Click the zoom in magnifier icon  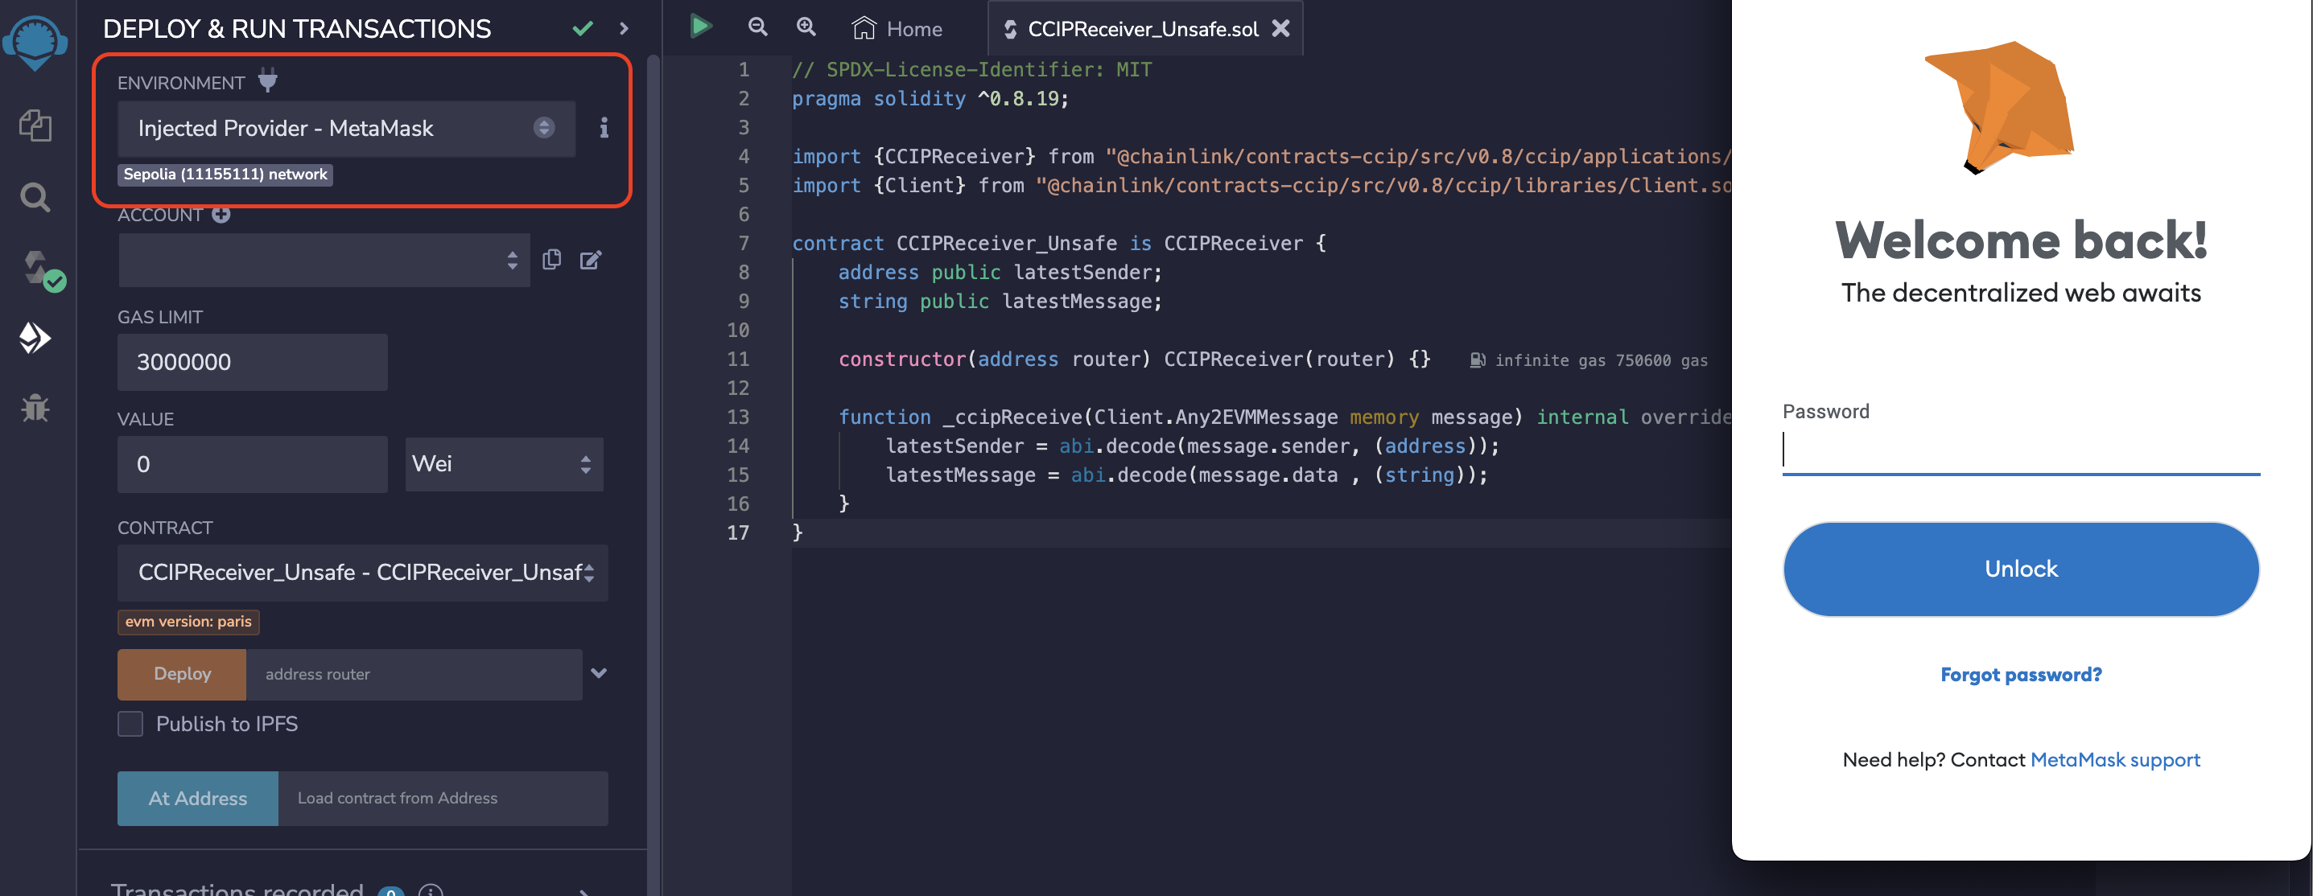tap(806, 27)
